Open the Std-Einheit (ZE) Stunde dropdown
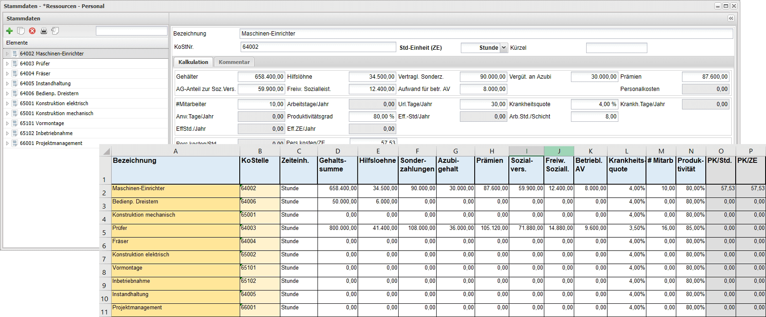The image size is (766, 317). 504,48
